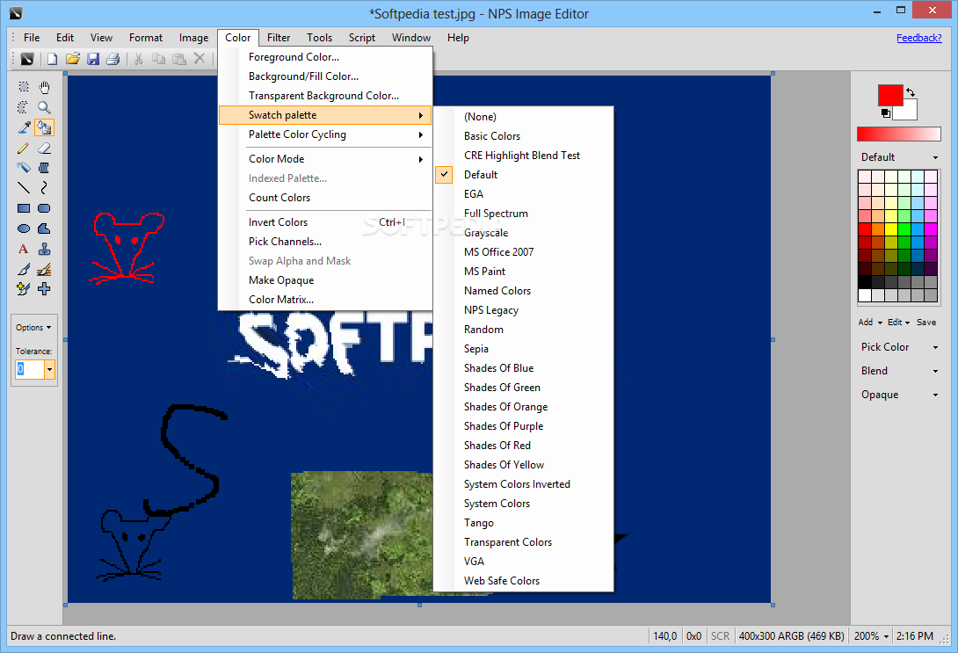The width and height of the screenshot is (958, 653).
Task: Expand the Palette Color Cycling submenu
Action: (325, 134)
